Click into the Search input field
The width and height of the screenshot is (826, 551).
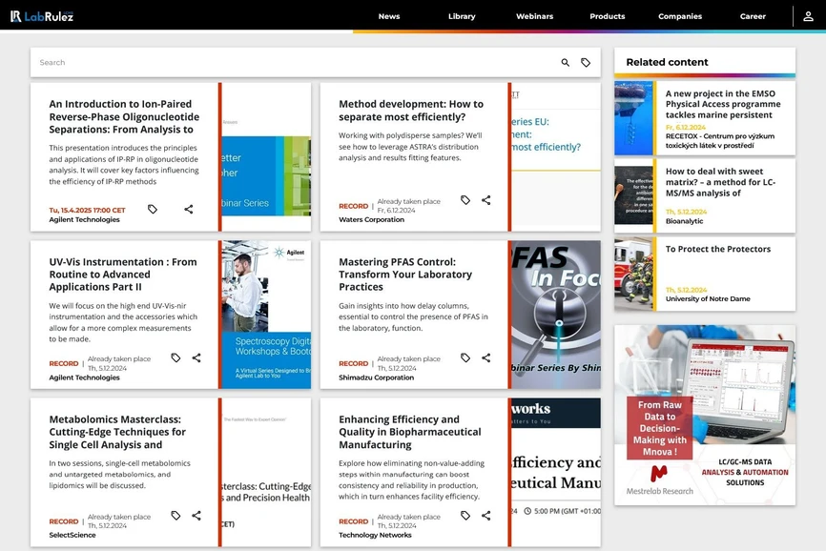[x=286, y=63]
